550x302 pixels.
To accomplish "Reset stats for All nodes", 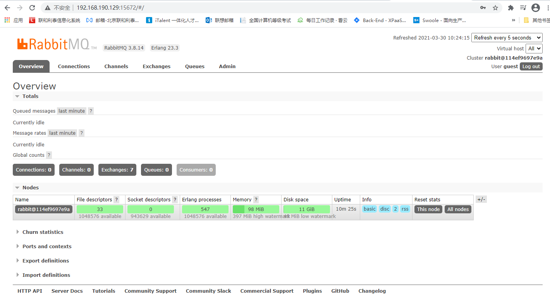I will [x=458, y=209].
